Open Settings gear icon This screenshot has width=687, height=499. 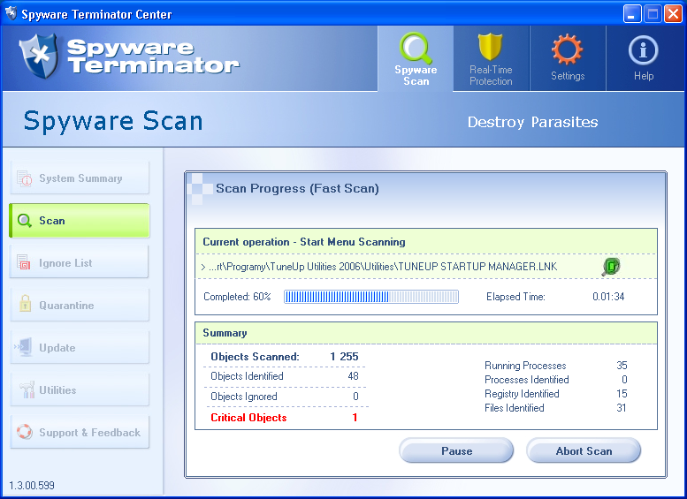[x=567, y=49]
